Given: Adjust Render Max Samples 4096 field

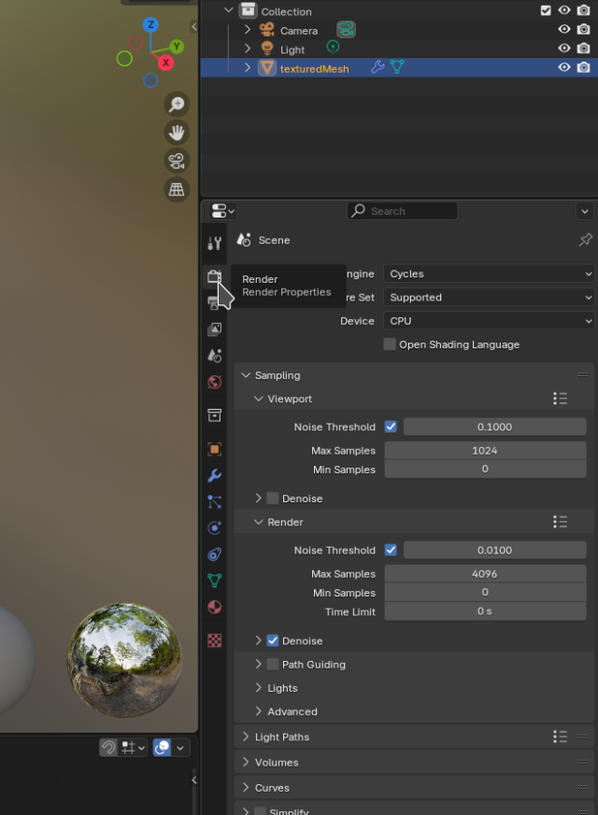Looking at the screenshot, I should point(485,574).
